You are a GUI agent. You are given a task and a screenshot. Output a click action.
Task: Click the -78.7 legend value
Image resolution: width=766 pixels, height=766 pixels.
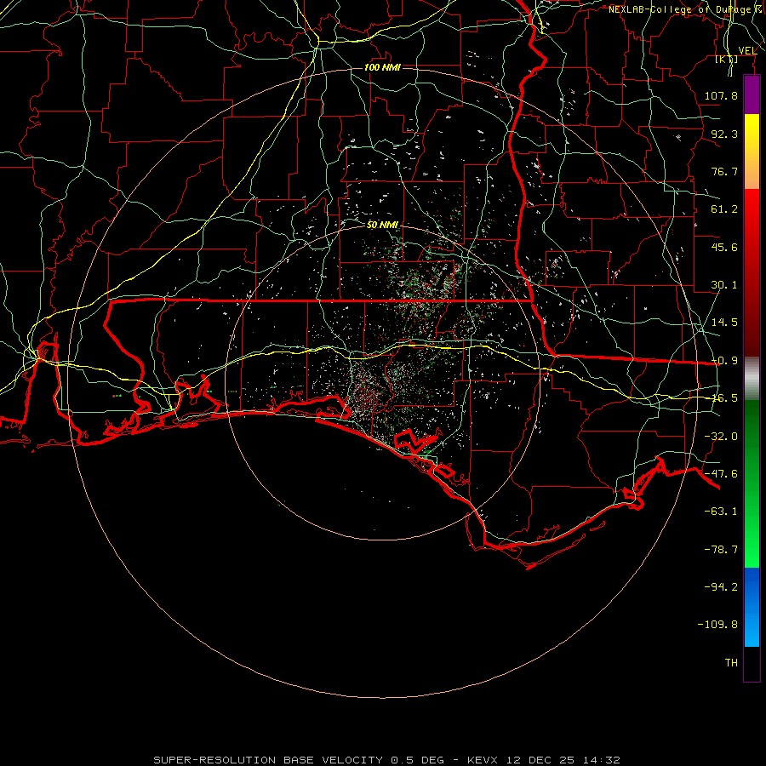pyautogui.click(x=721, y=550)
